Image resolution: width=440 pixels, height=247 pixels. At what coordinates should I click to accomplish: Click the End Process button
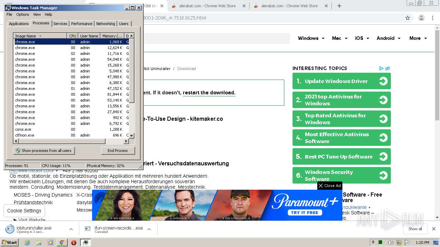pyautogui.click(x=118, y=151)
